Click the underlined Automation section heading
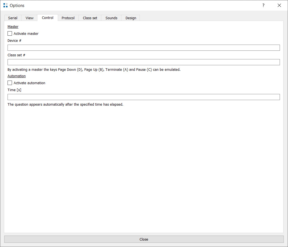Screen dimensions: 288x247 (16, 76)
